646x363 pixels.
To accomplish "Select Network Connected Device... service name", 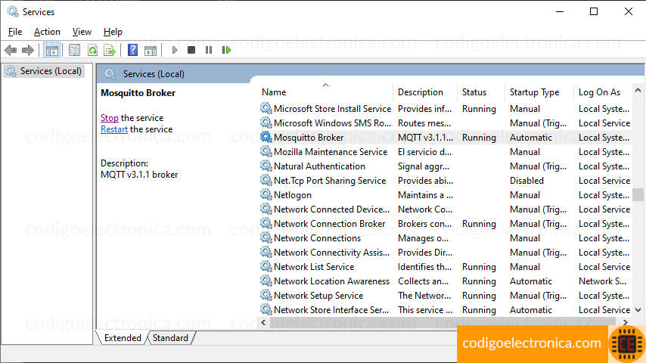I will [x=331, y=209].
